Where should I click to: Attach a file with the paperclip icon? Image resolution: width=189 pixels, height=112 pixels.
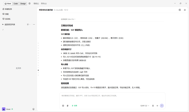coord(67,106)
